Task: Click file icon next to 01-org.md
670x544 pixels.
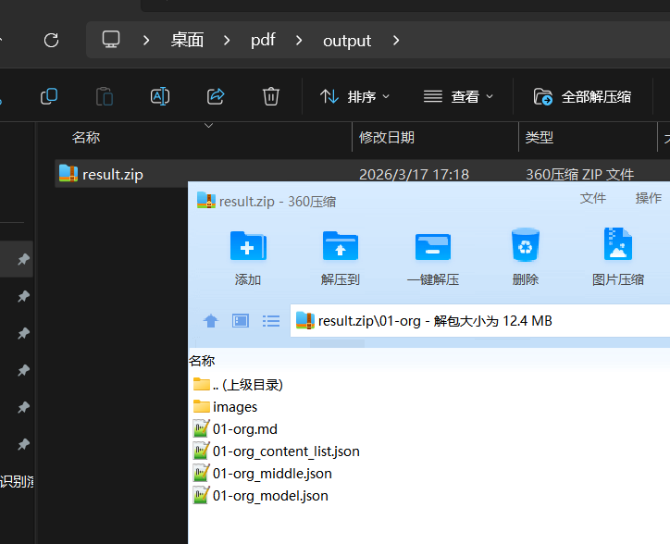Action: click(201, 428)
